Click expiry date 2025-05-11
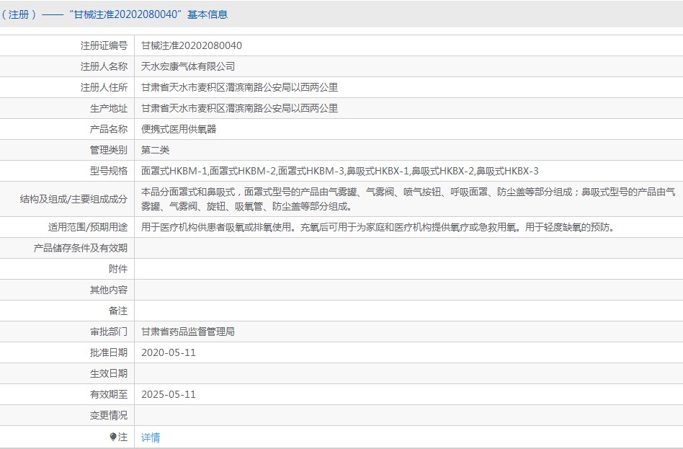The height and width of the screenshot is (449, 683). tap(168, 394)
